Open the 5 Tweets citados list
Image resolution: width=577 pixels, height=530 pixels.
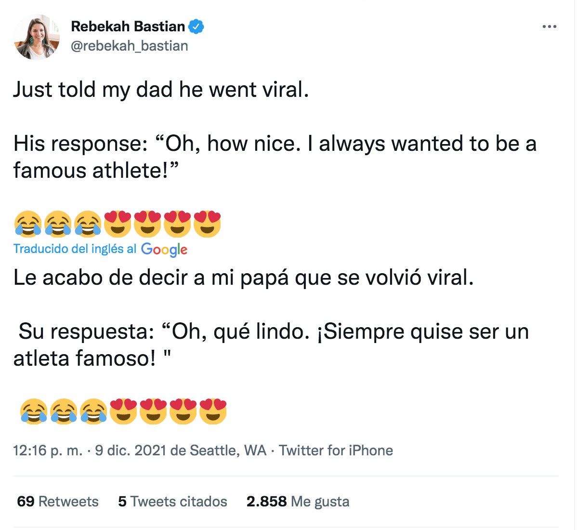(172, 502)
